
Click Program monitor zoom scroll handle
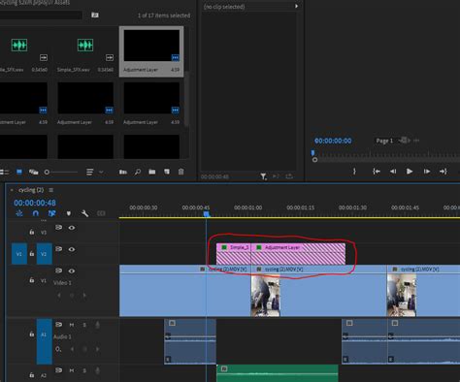[314, 160]
